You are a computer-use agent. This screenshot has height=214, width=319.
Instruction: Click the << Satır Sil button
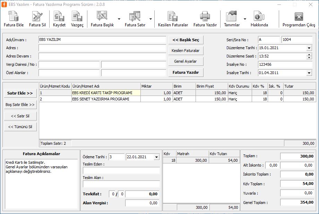tap(20, 116)
